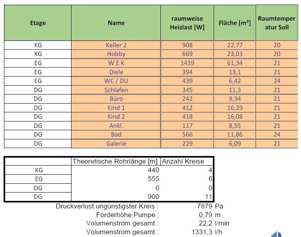The width and height of the screenshot is (301, 237).
Task: Click the Schlafen name cell
Action: click(116, 90)
